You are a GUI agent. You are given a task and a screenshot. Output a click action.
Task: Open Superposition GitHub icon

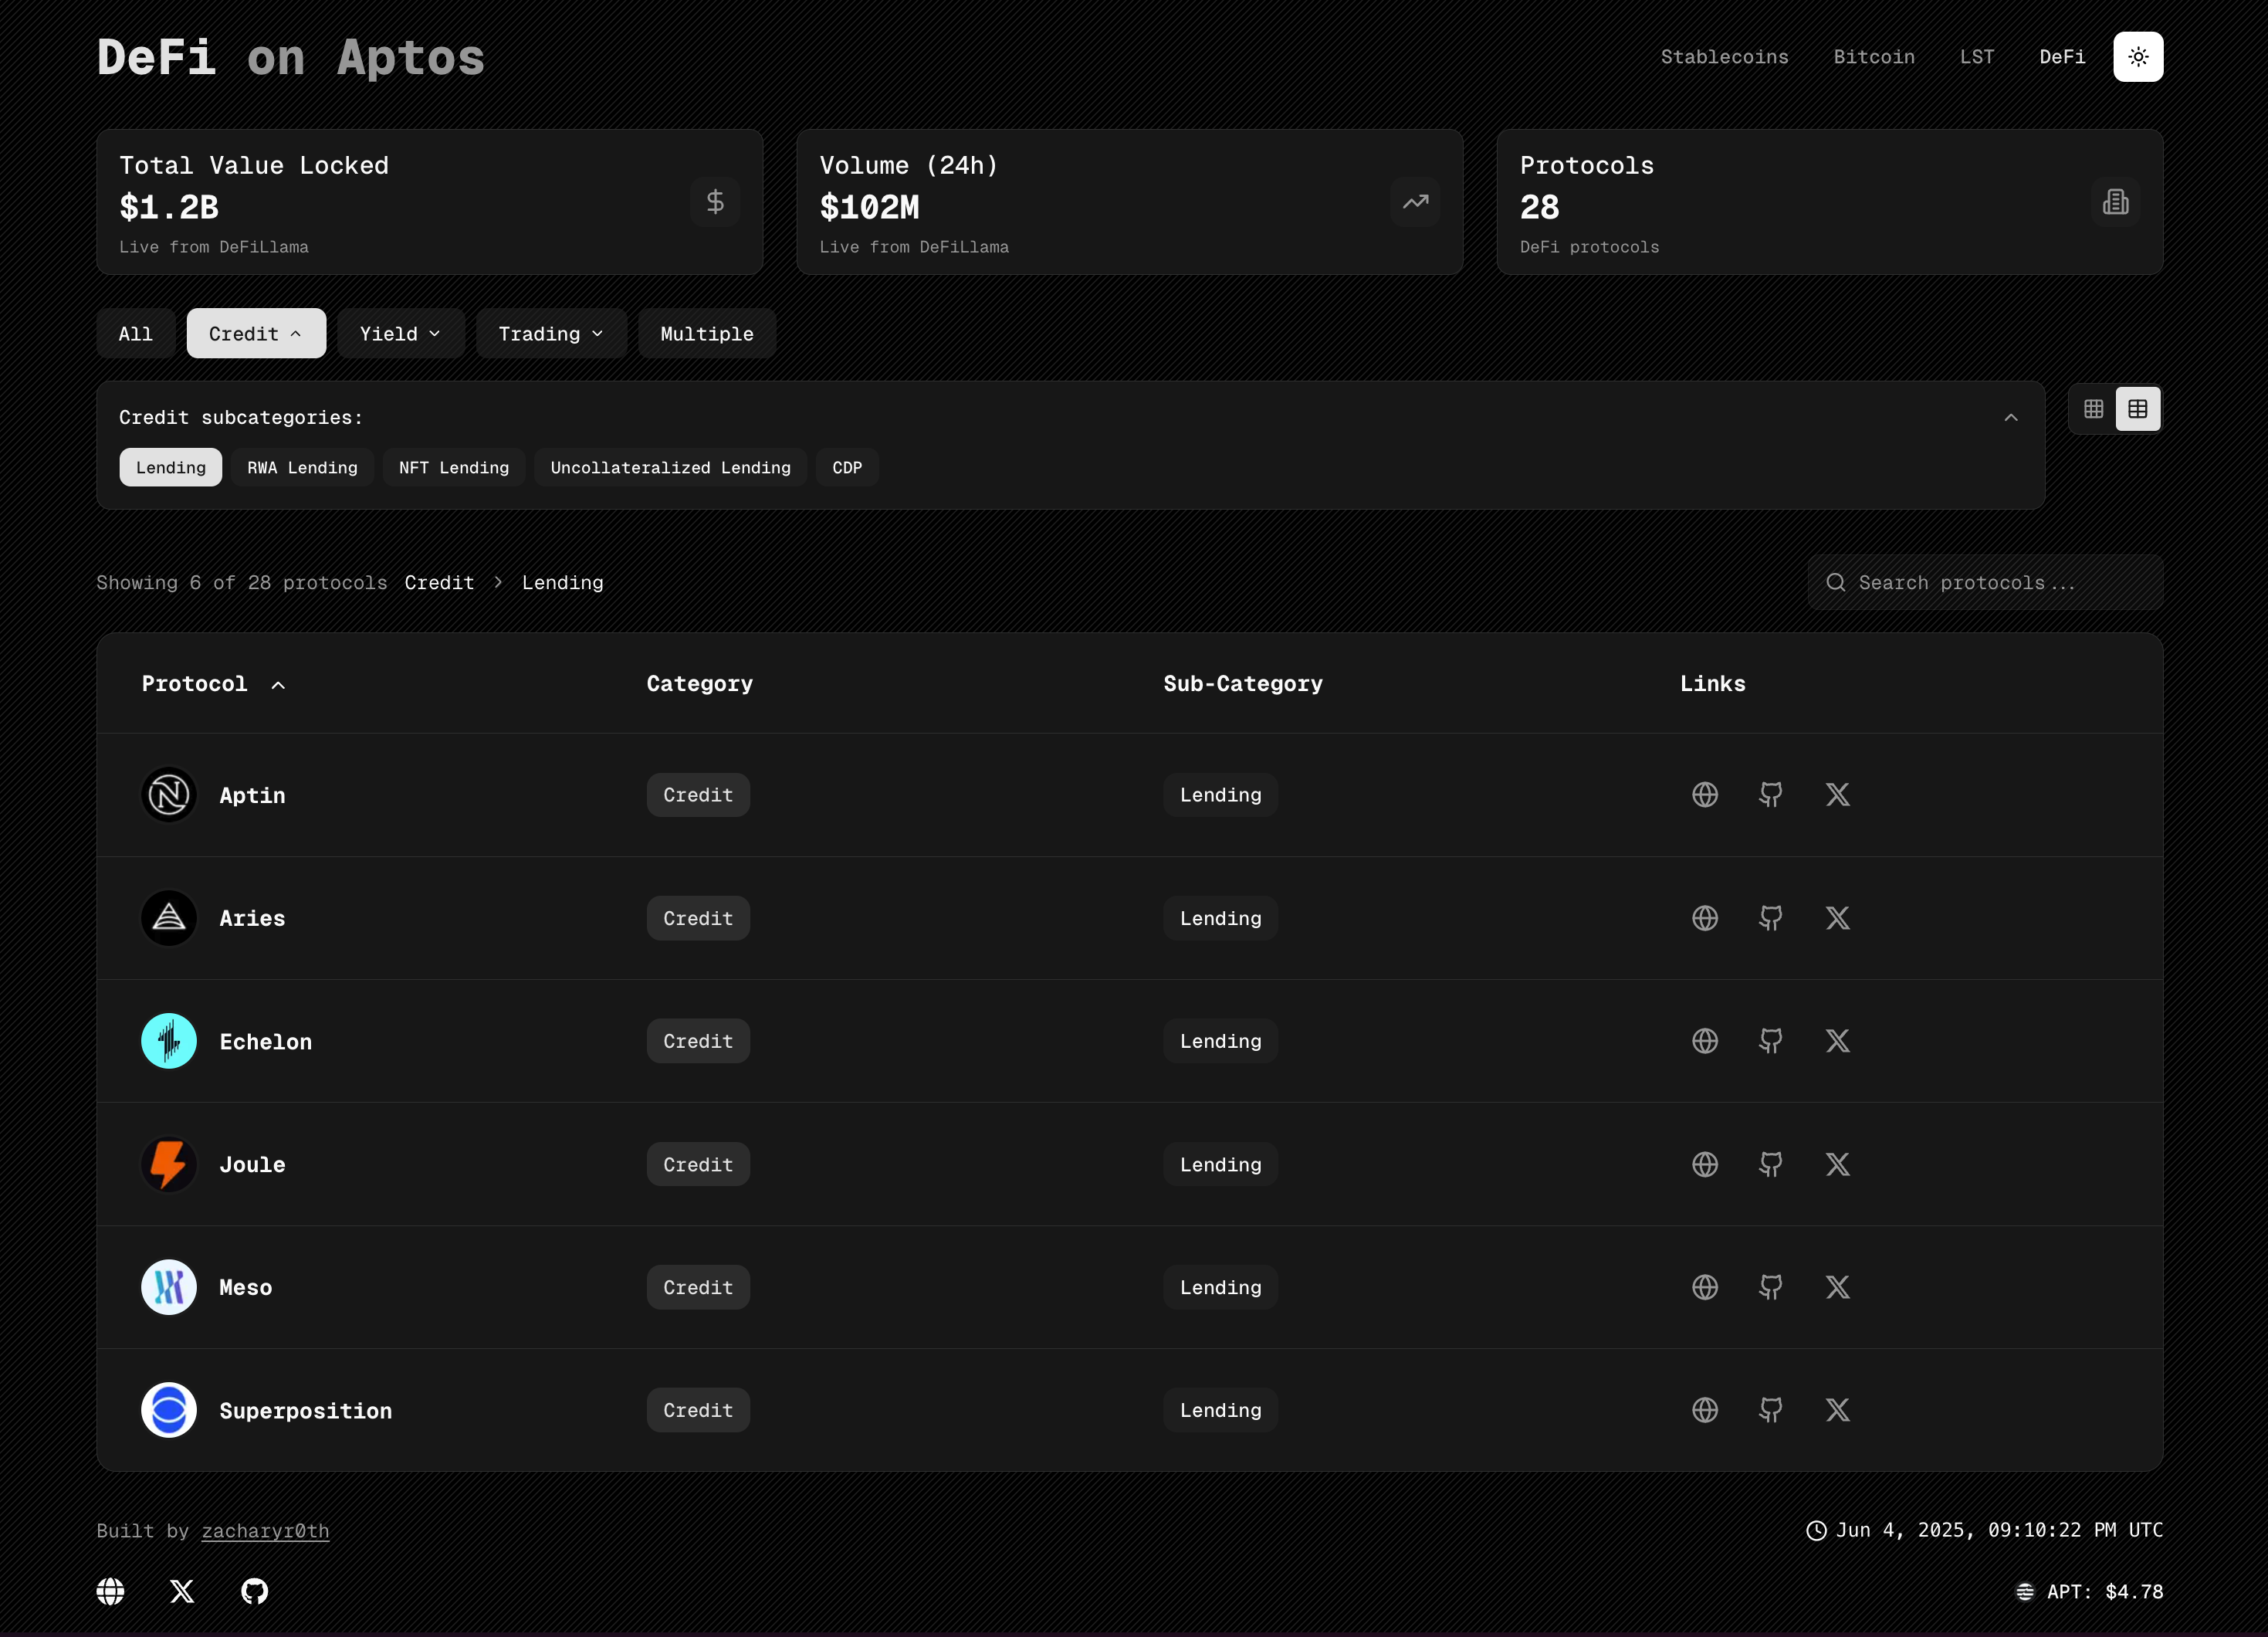point(1771,1410)
